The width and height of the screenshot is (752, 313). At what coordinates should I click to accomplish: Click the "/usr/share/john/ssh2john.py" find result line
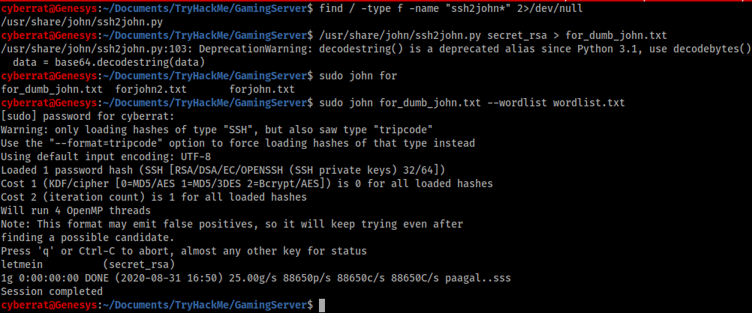[x=82, y=22]
